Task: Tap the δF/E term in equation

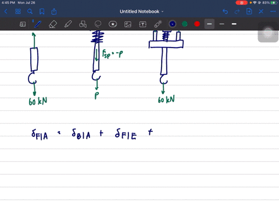Action: 126,134
